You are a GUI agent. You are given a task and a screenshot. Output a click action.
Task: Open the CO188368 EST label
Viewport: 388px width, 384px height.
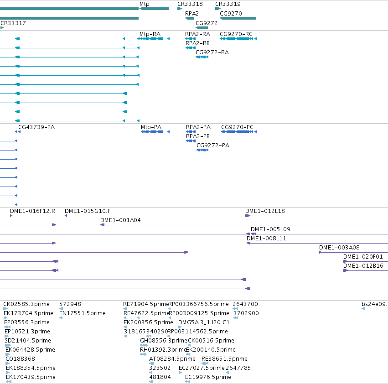pos(21,359)
